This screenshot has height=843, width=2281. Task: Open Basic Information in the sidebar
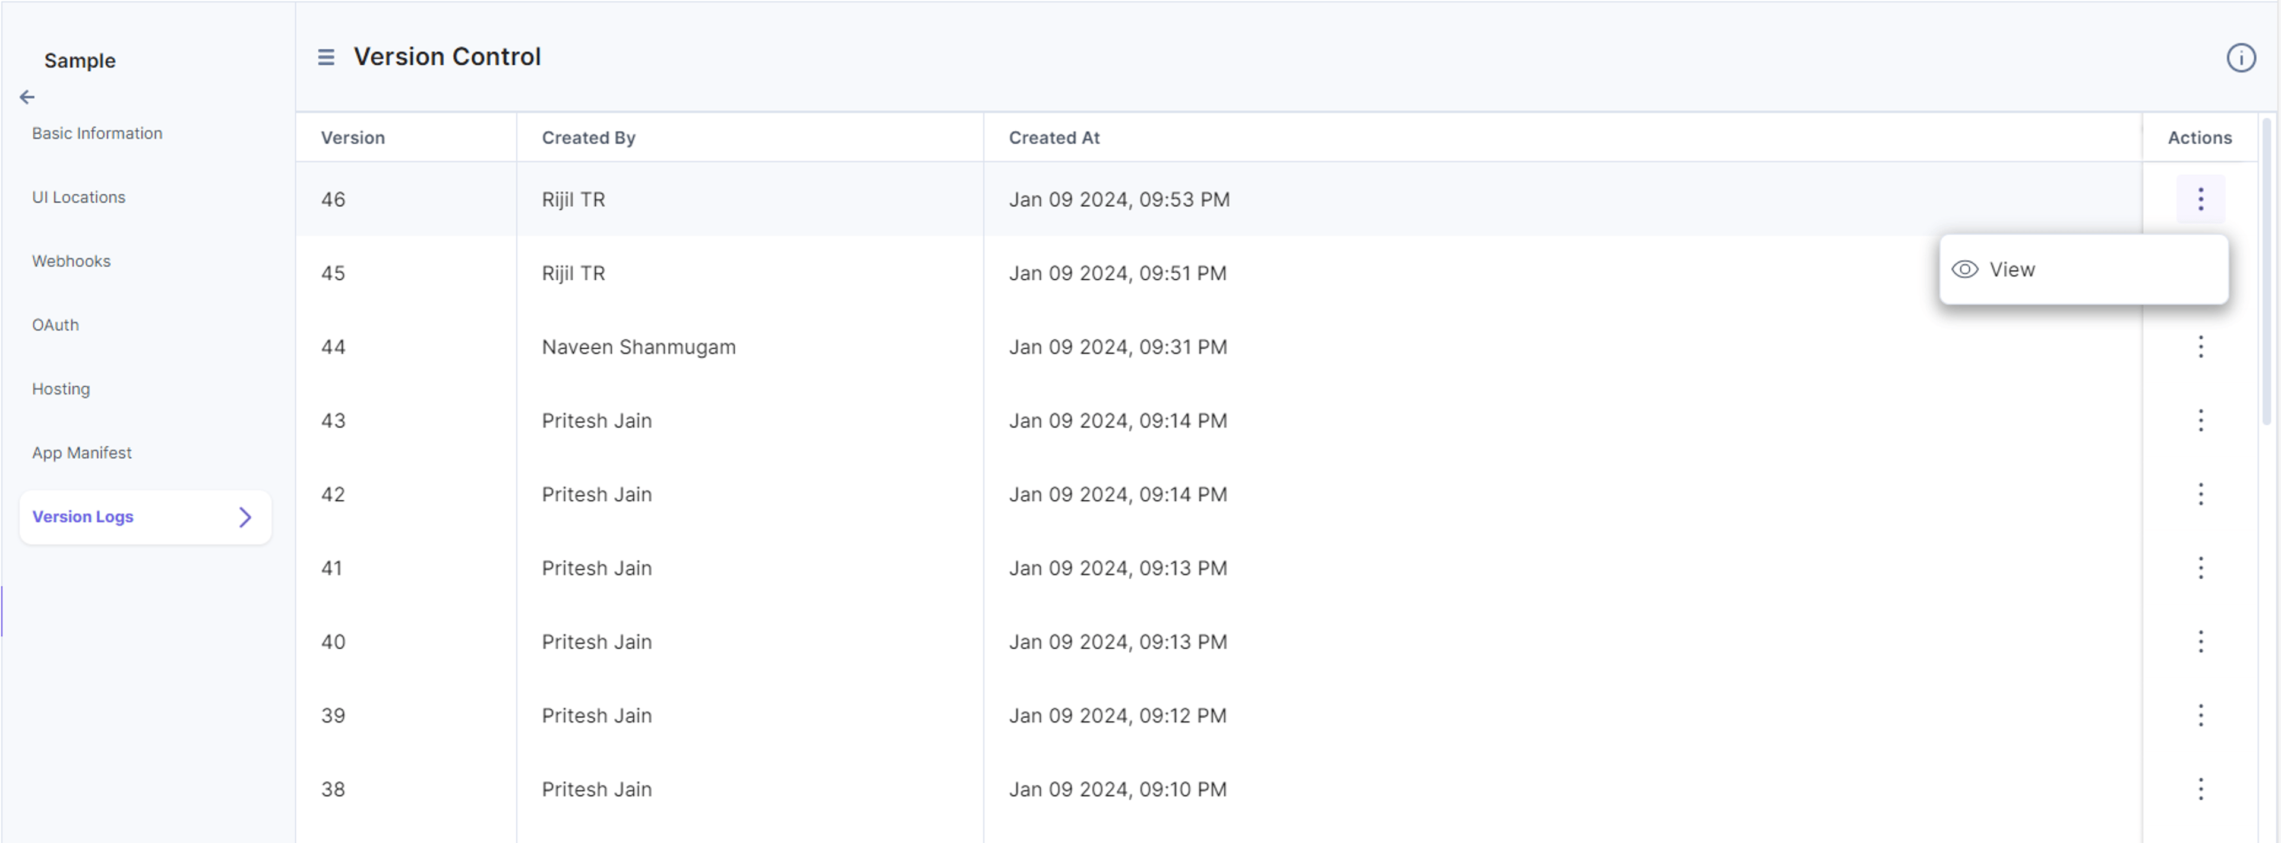click(97, 134)
